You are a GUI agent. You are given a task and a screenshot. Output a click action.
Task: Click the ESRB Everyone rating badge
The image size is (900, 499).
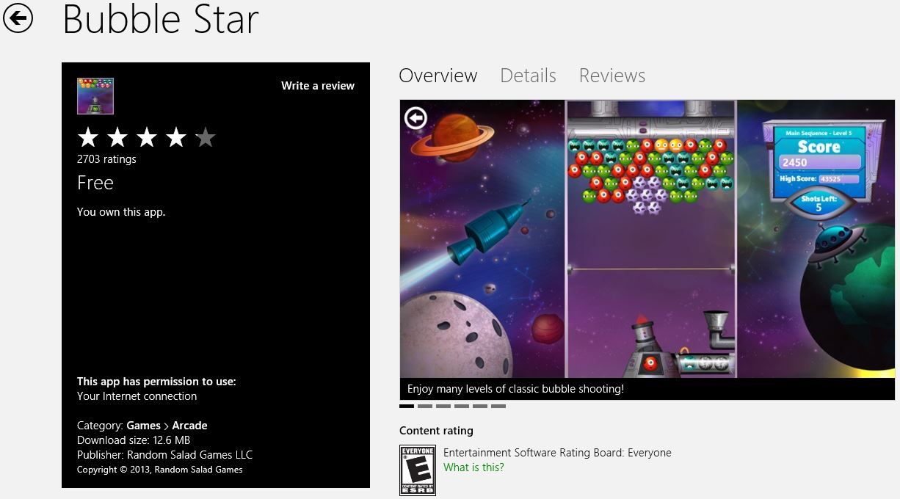pos(418,470)
